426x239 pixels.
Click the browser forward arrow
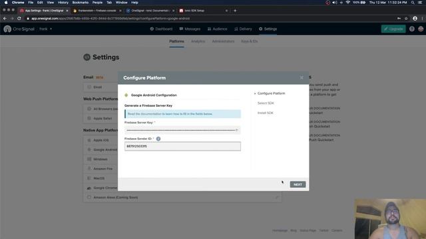12,19
